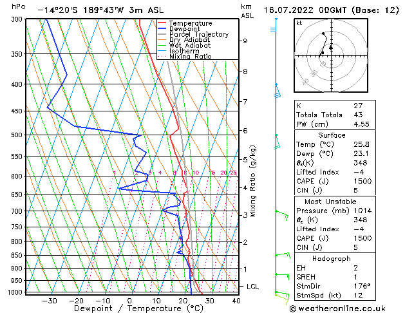Click the 'LCL' marker label

click(252, 287)
